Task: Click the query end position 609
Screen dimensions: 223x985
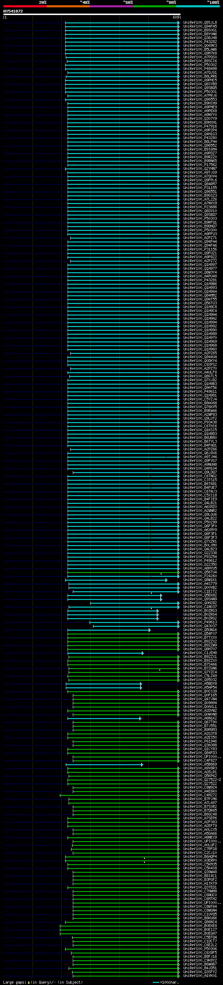Action: click(176, 17)
